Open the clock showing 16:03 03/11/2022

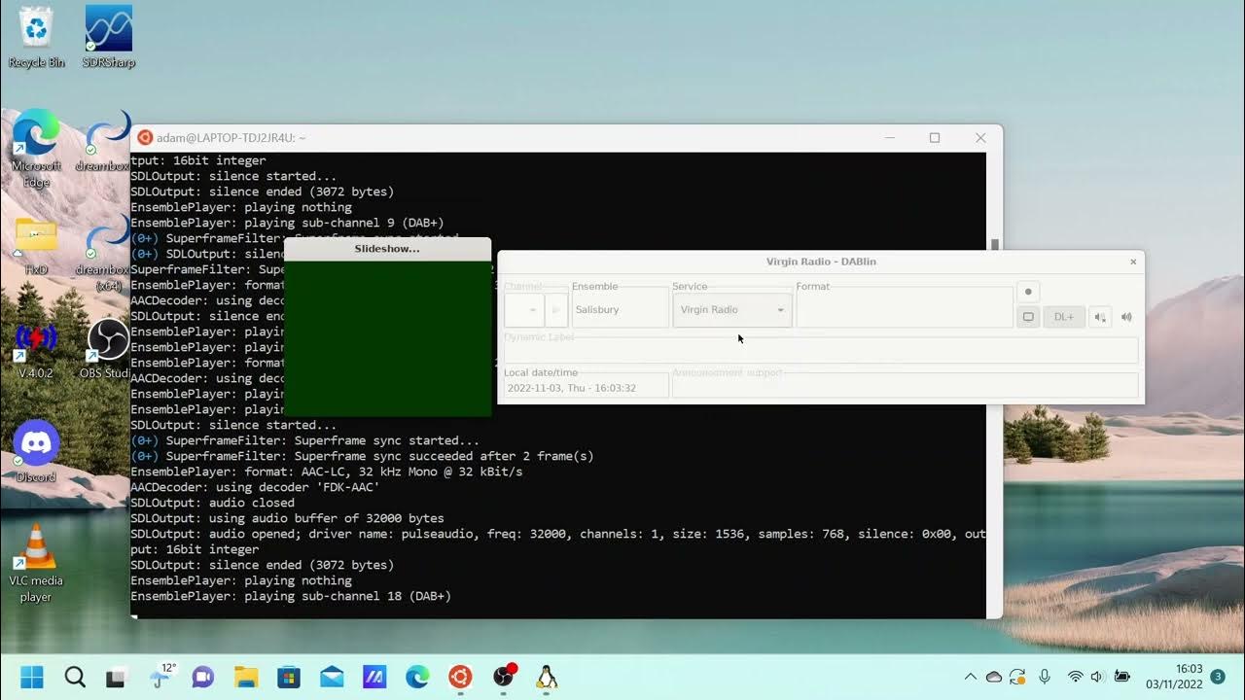(1174, 677)
